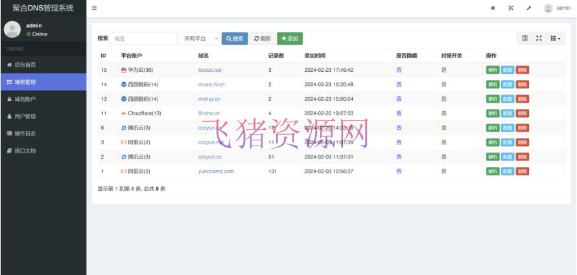Open 用户管理 in the sidebar

pos(43,116)
